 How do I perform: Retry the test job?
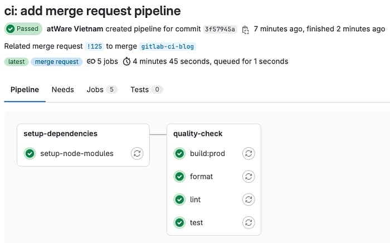tap(248, 222)
